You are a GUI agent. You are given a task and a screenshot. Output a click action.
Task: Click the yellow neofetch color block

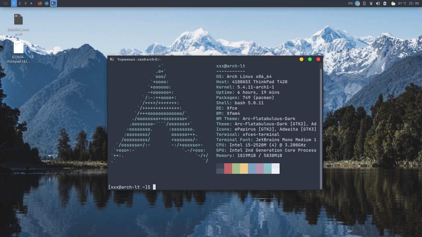pos(244,169)
